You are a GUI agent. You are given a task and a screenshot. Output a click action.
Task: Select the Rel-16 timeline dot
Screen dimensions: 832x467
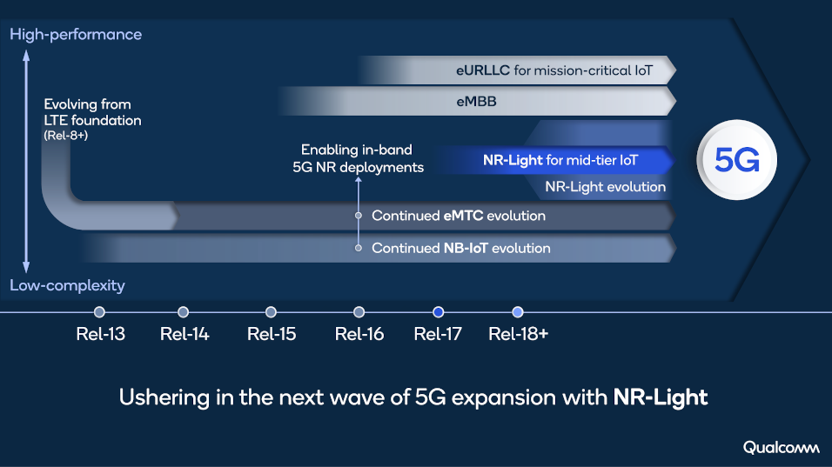359,312
